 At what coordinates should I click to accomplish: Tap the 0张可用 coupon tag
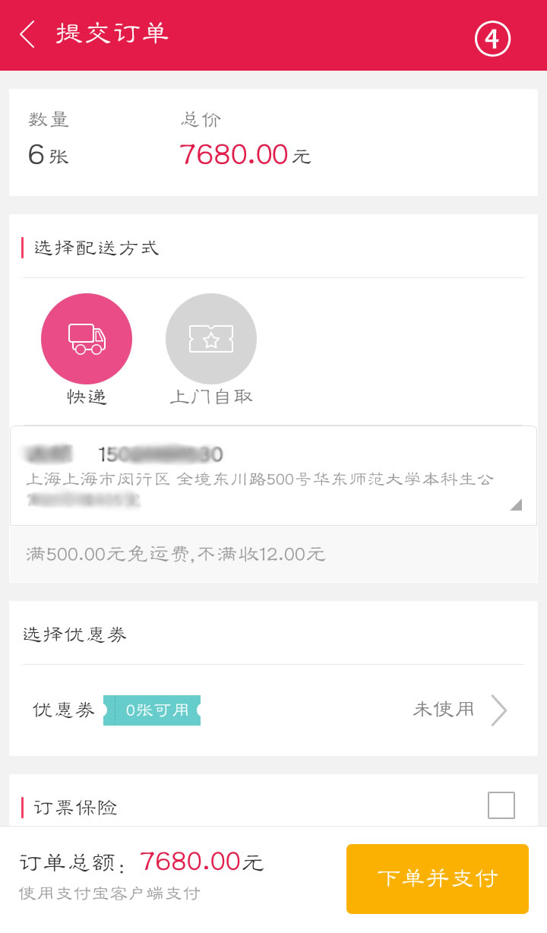[152, 710]
